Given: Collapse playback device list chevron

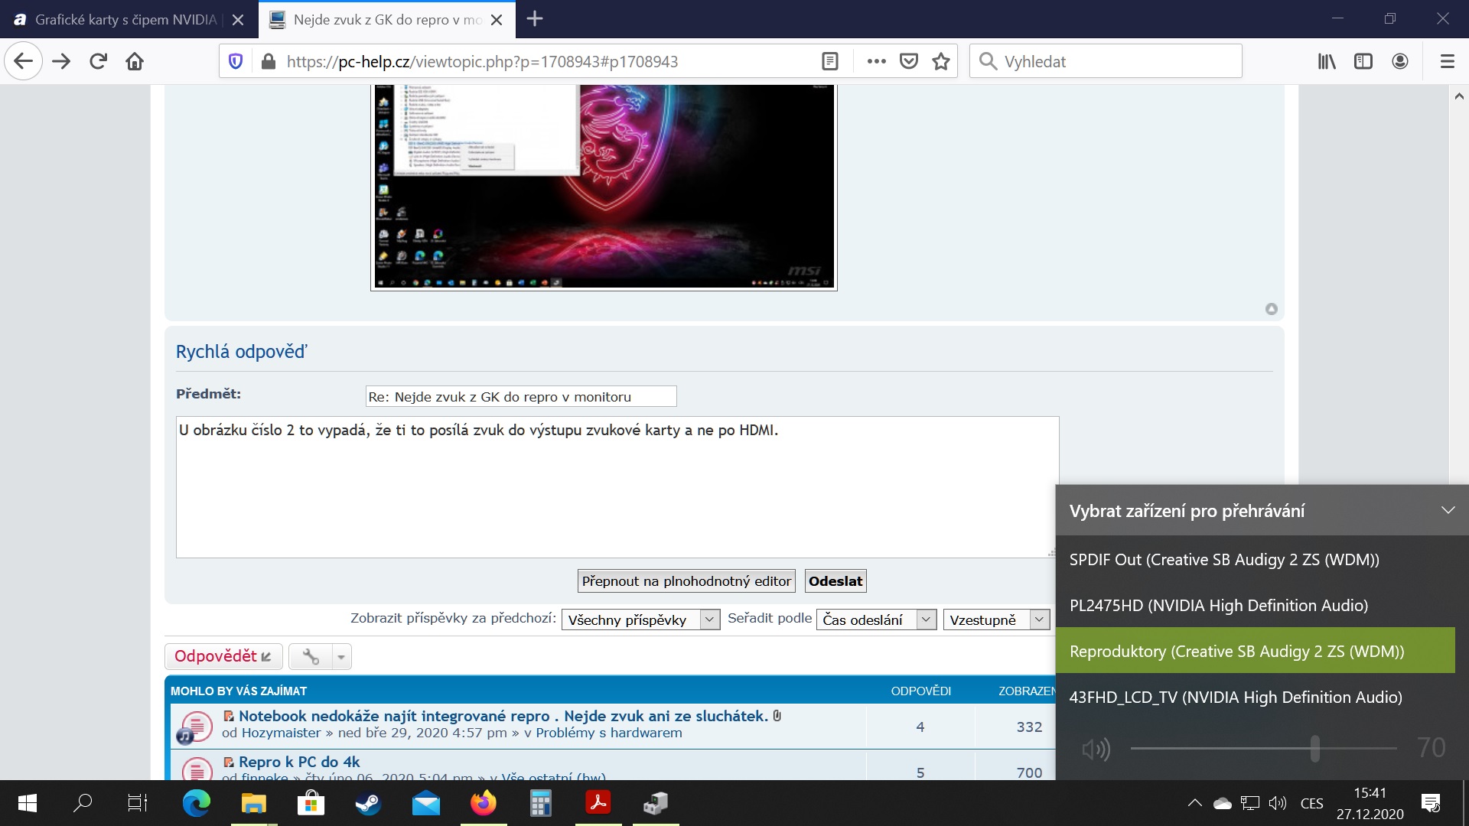Looking at the screenshot, I should [x=1448, y=510].
